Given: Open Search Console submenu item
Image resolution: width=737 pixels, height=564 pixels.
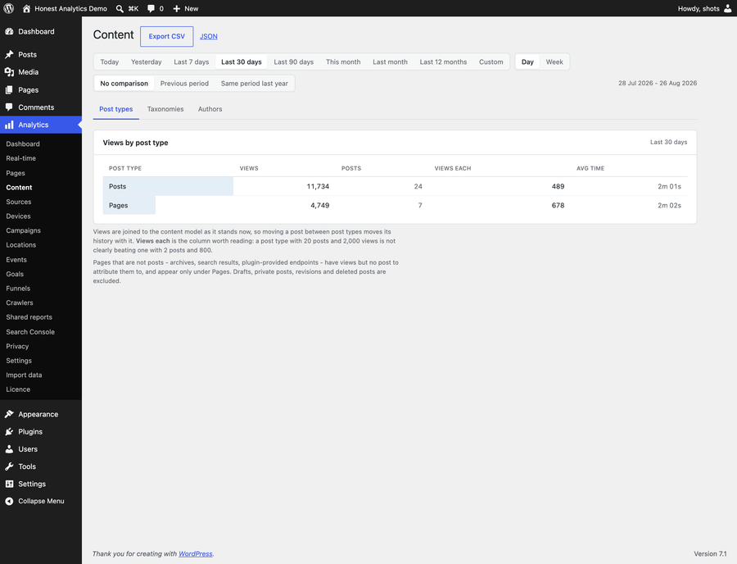Looking at the screenshot, I should coord(30,332).
